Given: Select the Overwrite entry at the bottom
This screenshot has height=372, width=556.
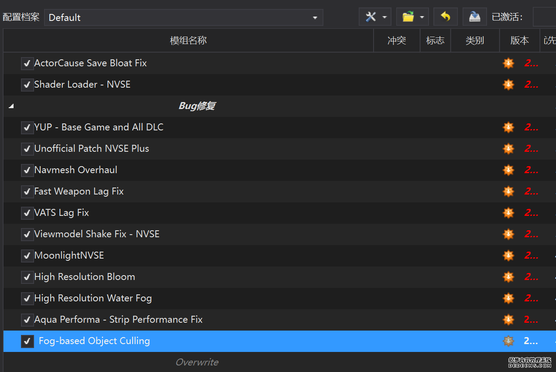Looking at the screenshot, I should (197, 362).
